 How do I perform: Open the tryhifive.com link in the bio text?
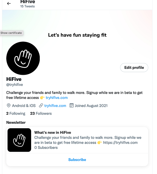(x=57, y=98)
